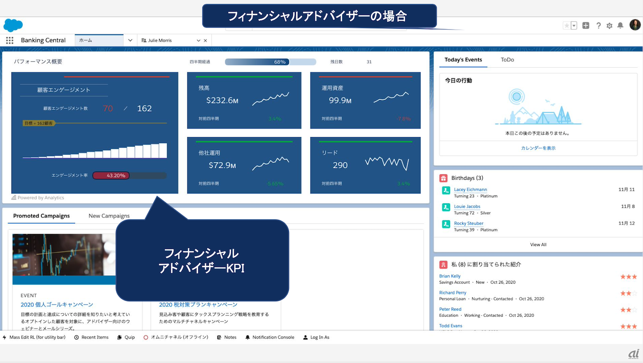Close the Julie Morris tab

pyautogui.click(x=205, y=40)
